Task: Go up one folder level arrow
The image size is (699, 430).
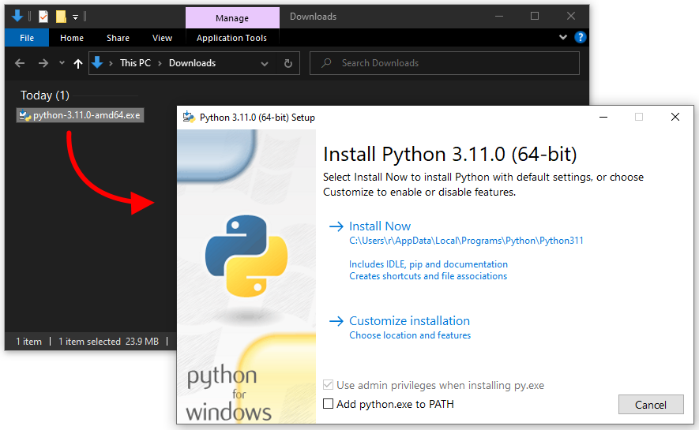Action: (78, 64)
